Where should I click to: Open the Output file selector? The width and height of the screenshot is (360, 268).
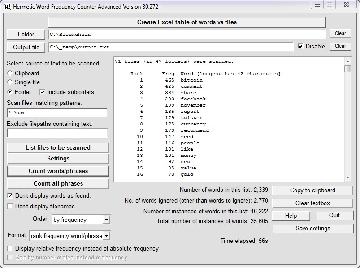(26, 47)
